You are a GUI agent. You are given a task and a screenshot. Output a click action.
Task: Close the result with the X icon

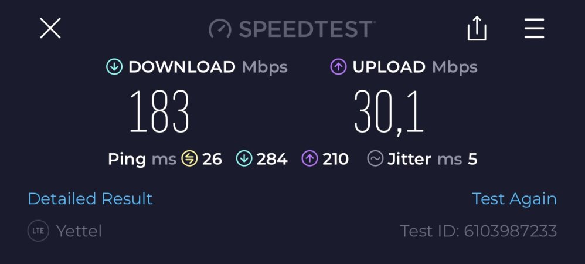[50, 28]
